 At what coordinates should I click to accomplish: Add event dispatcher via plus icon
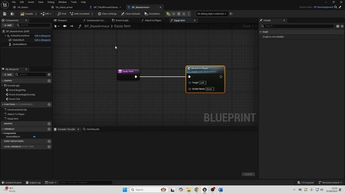(x=49, y=141)
